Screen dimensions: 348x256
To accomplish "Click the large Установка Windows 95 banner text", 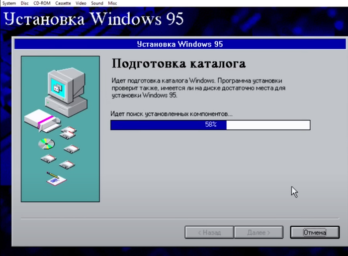I will pyautogui.click(x=93, y=18).
